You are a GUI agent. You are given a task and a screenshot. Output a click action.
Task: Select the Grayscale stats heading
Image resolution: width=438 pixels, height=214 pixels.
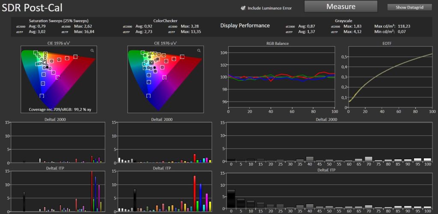pyautogui.click(x=343, y=21)
